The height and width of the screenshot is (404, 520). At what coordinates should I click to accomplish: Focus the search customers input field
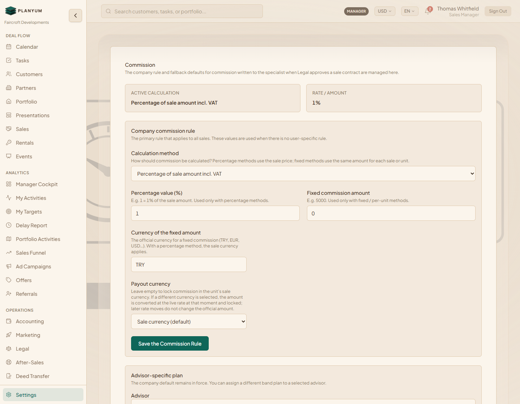point(182,11)
